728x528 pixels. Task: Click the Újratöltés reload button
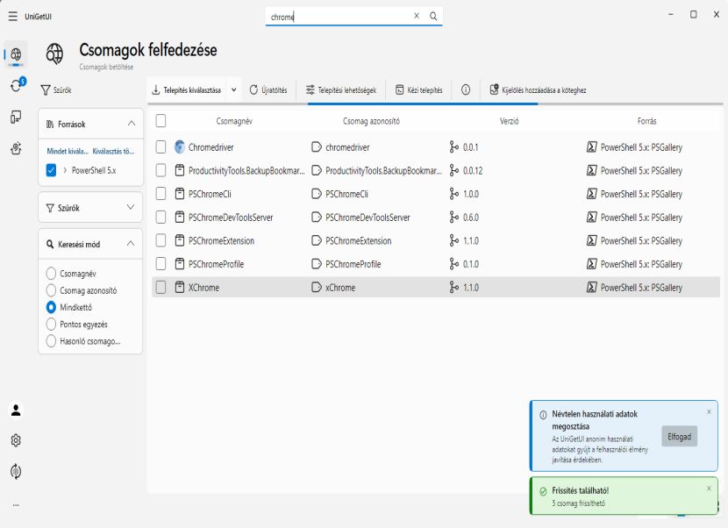(268, 89)
